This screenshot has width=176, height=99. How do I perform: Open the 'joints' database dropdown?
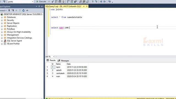(32, 2)
